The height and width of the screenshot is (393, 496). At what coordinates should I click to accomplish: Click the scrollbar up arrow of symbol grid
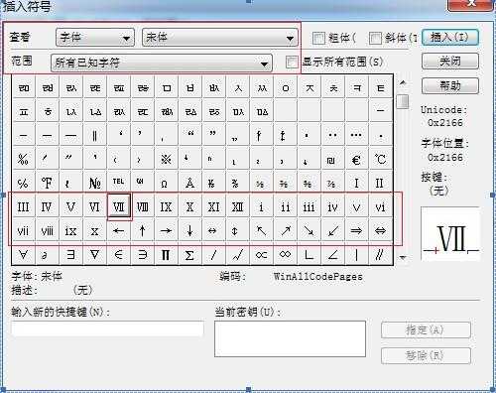tap(403, 82)
